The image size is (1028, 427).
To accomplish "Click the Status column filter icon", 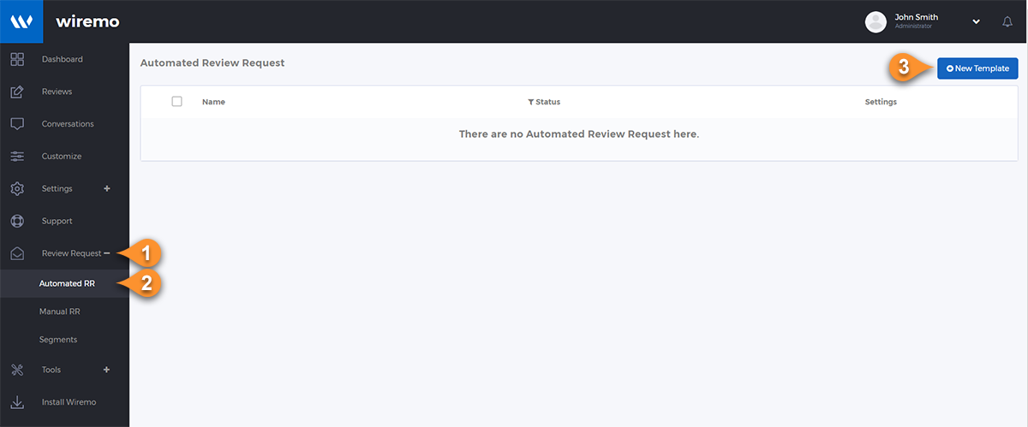I will 531,102.
